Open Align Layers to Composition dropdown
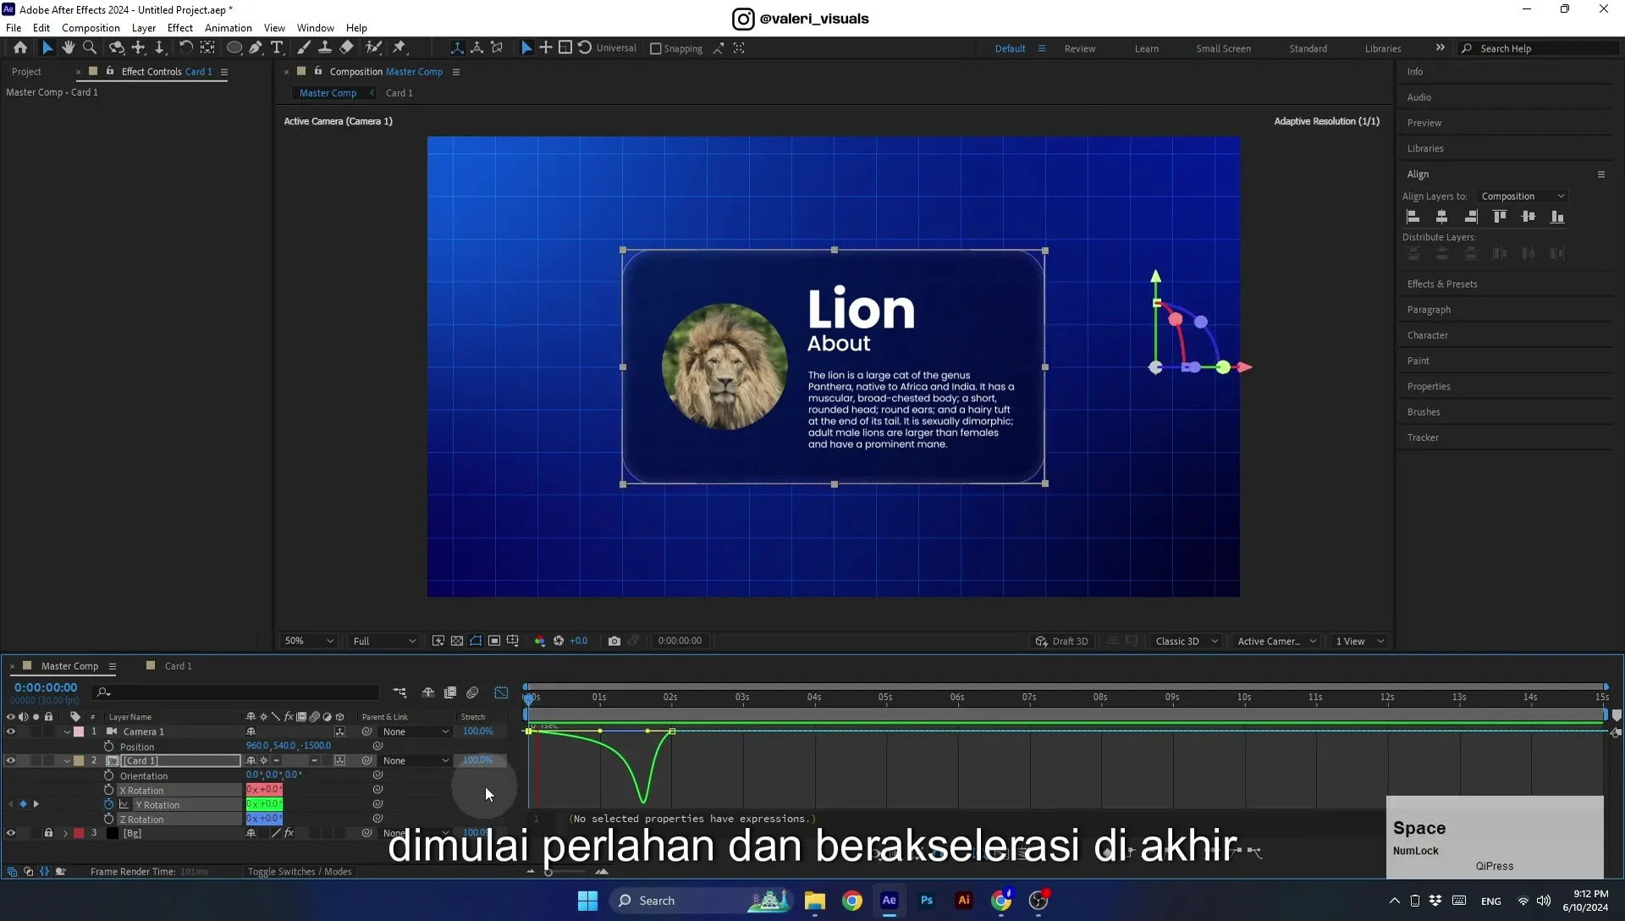 (1523, 196)
